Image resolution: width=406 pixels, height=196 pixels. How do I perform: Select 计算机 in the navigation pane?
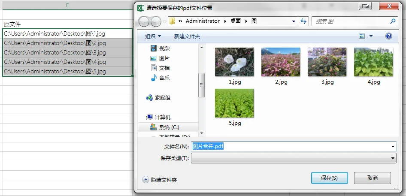pos(158,117)
